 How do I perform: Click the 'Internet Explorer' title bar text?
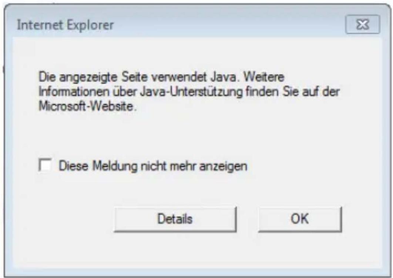65,25
